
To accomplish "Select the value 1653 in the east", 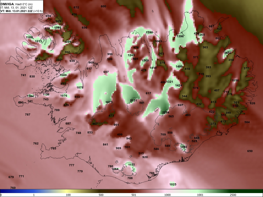I will point(228,53).
